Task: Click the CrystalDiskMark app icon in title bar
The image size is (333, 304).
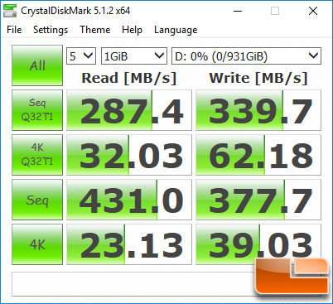Action: coord(10,11)
